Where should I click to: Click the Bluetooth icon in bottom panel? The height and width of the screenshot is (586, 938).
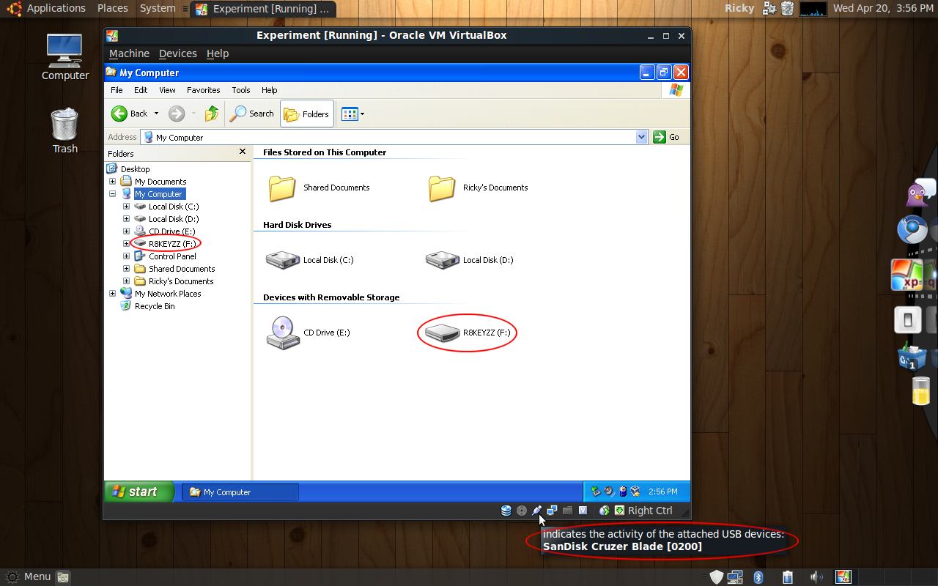758,577
